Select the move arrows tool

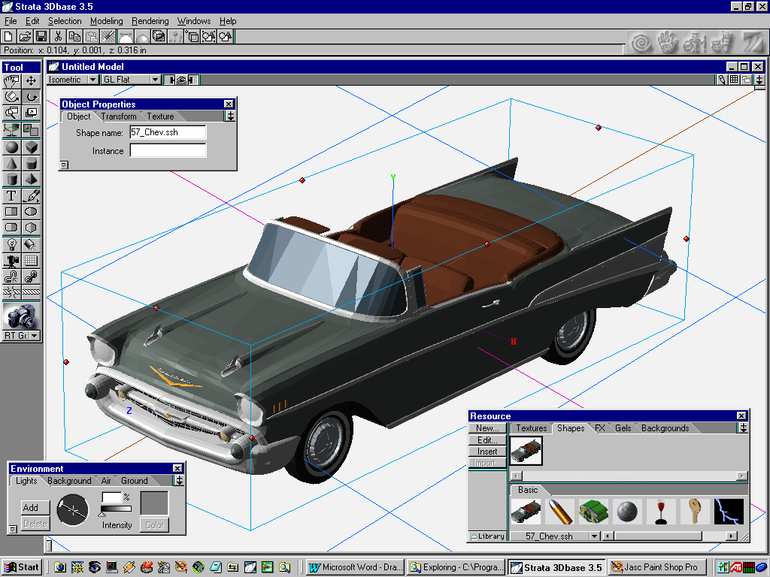pyautogui.click(x=32, y=80)
